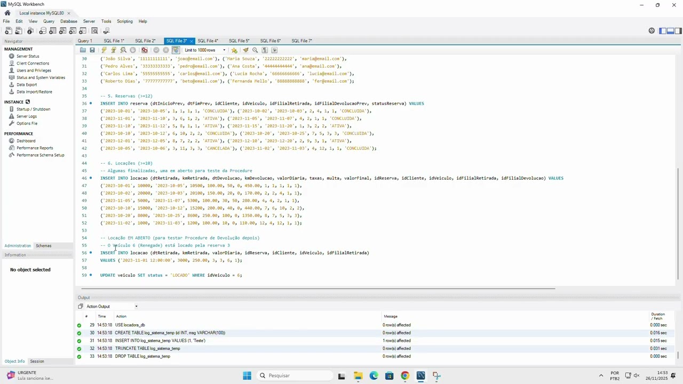Open Google Chrome from the taskbar
This screenshot has width=683, height=384.
click(405, 375)
